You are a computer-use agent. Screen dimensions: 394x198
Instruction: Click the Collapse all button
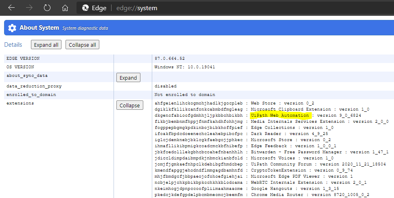[x=82, y=45]
